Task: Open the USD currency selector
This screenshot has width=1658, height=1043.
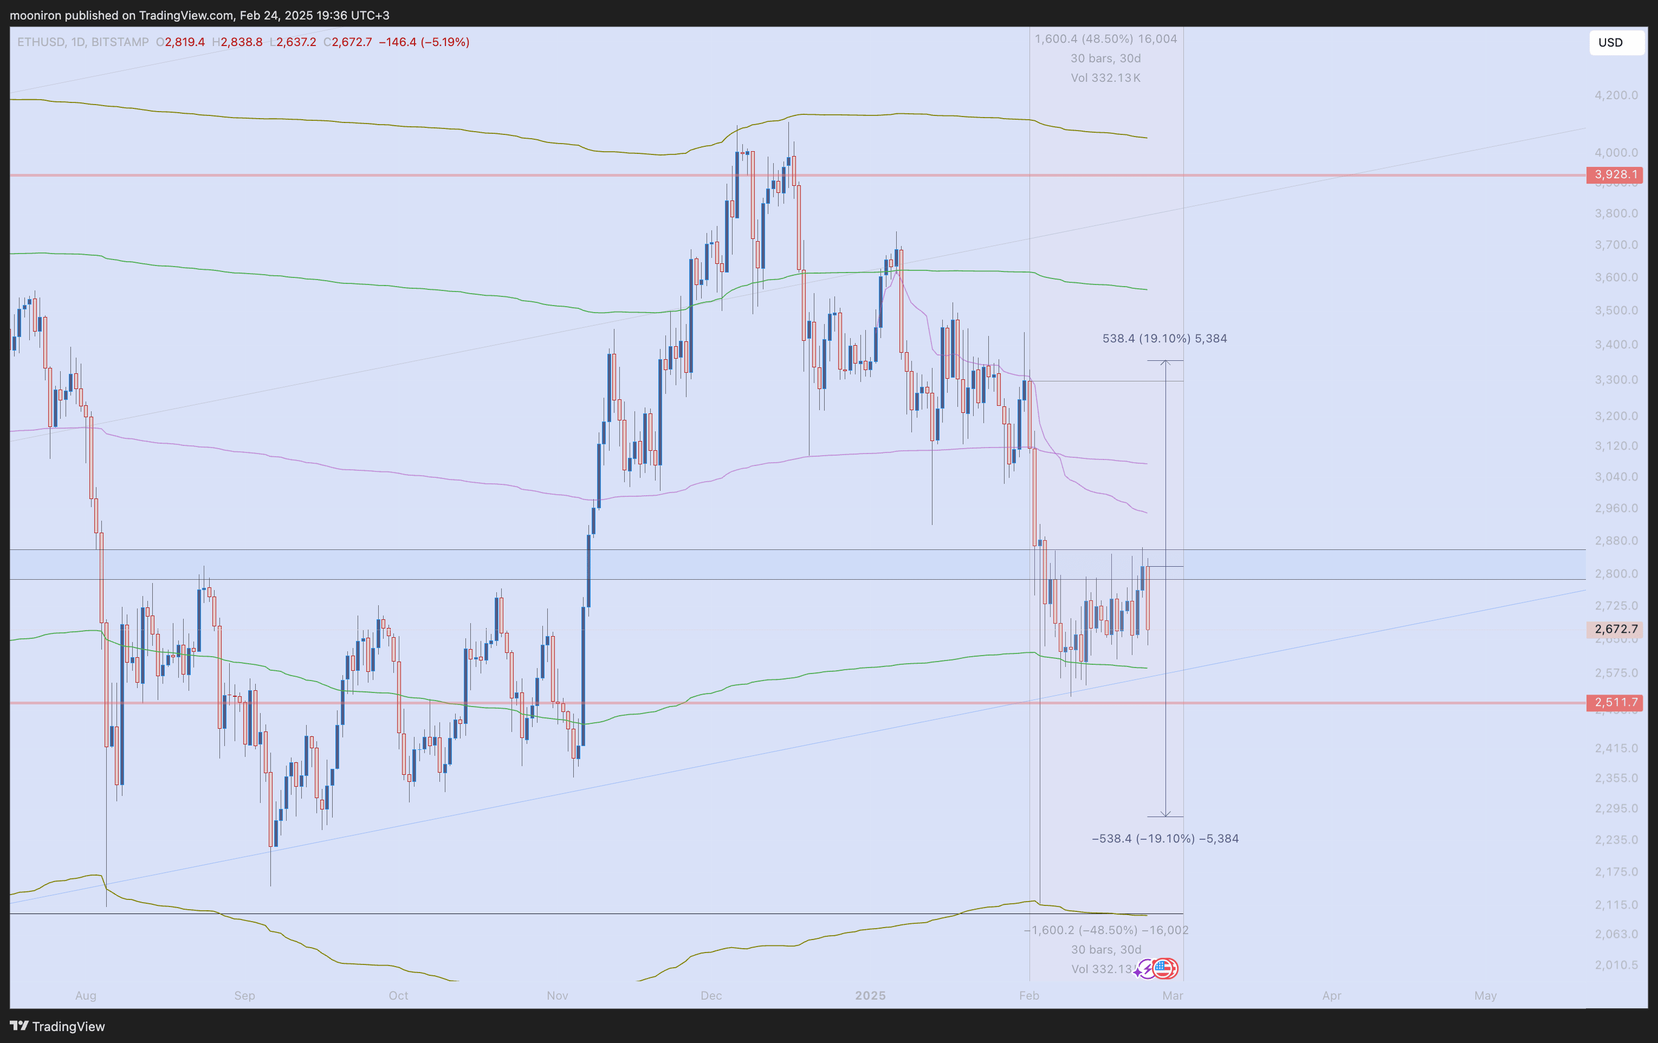Action: (x=1615, y=43)
